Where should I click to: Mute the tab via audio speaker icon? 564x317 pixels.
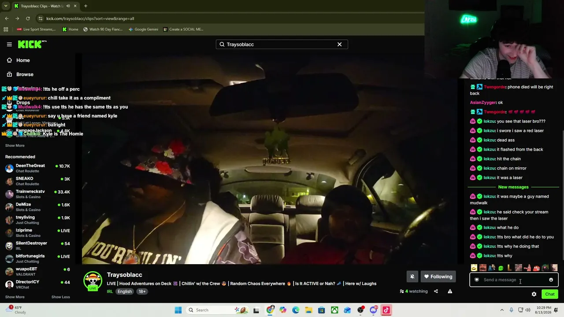coord(67,6)
